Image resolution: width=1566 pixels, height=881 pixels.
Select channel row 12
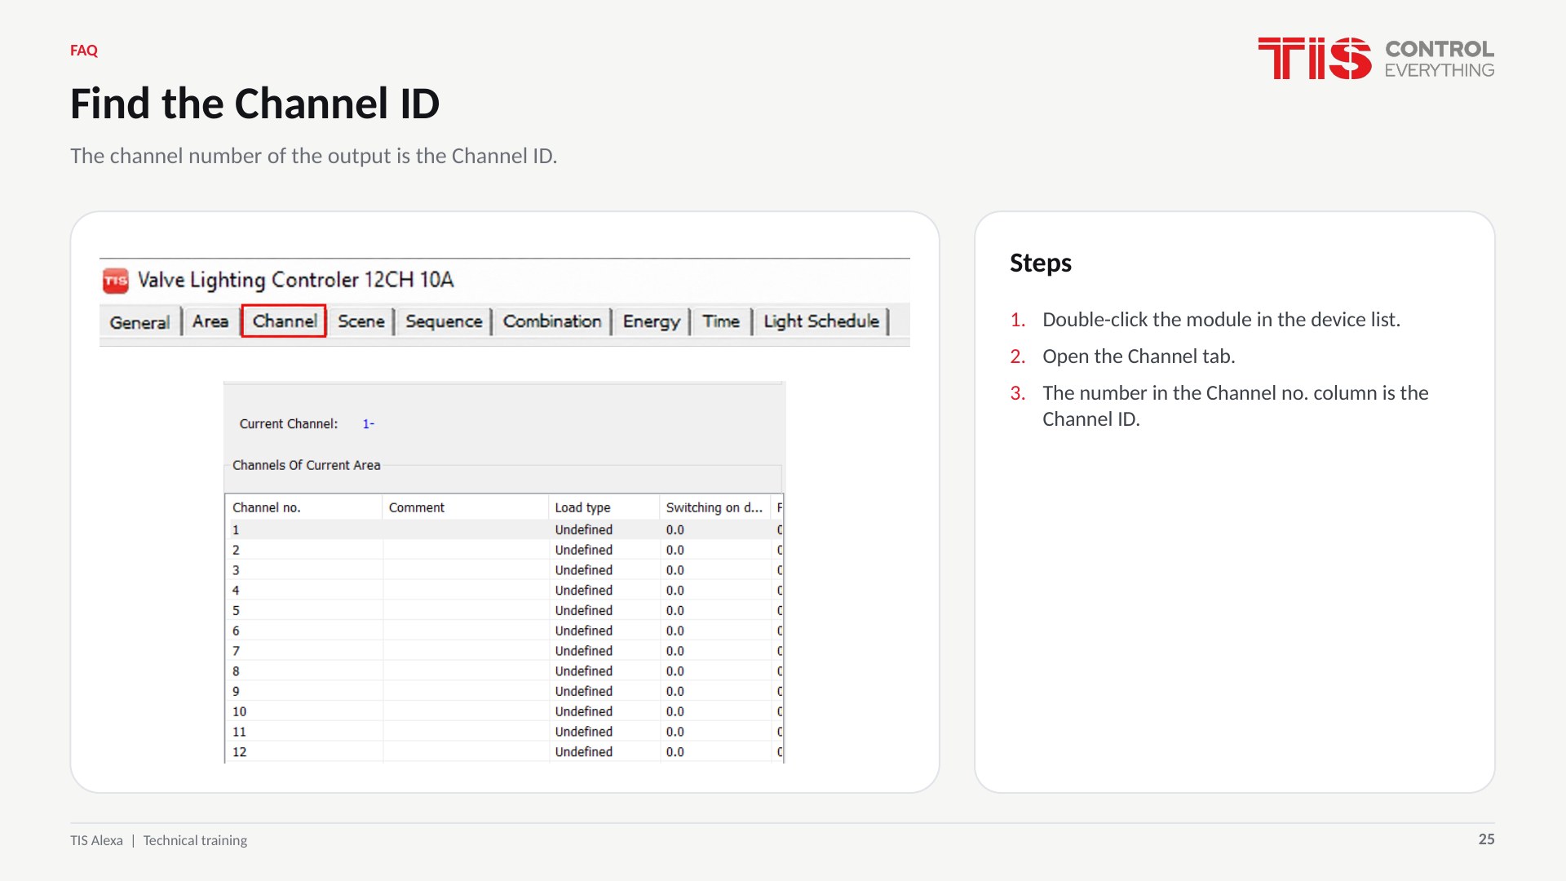coord(504,752)
